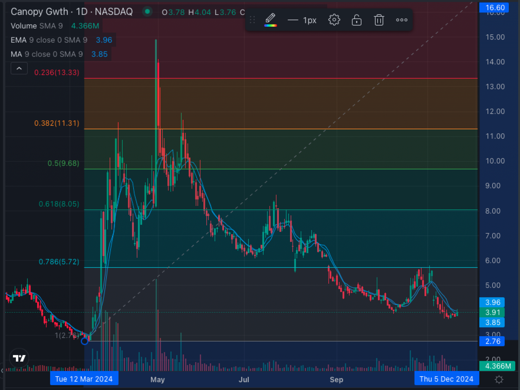Click the May label on time axis
Image resolution: width=520 pixels, height=390 pixels.
pos(158,380)
